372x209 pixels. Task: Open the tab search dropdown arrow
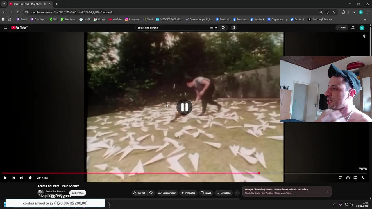[x=4, y=4]
